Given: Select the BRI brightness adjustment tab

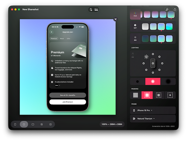Looking at the screenshot, I should [x=135, y=39].
